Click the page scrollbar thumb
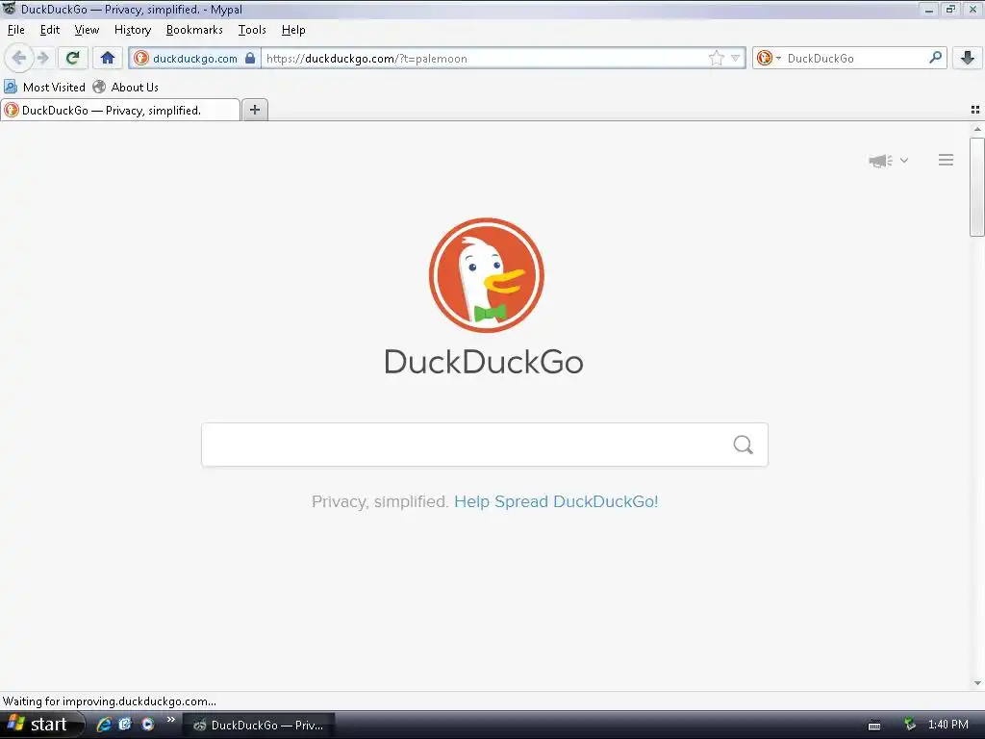Image resolution: width=985 pixels, height=739 pixels. click(977, 187)
